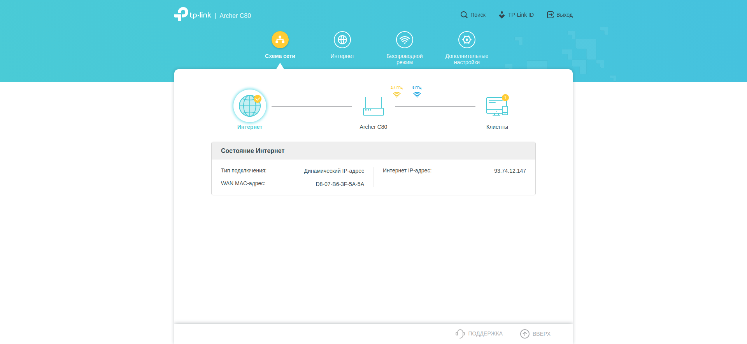Switch to Схема сети tab label
The width and height of the screenshot is (747, 344).
coord(280,56)
